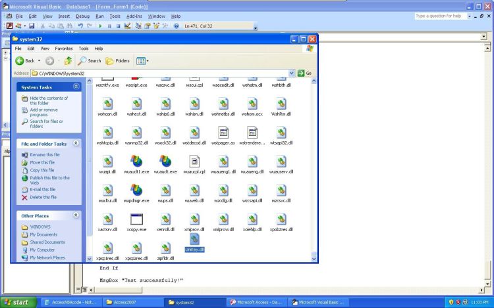
Task: Select the wupdmgr.exe file icon
Action: click(x=136, y=190)
